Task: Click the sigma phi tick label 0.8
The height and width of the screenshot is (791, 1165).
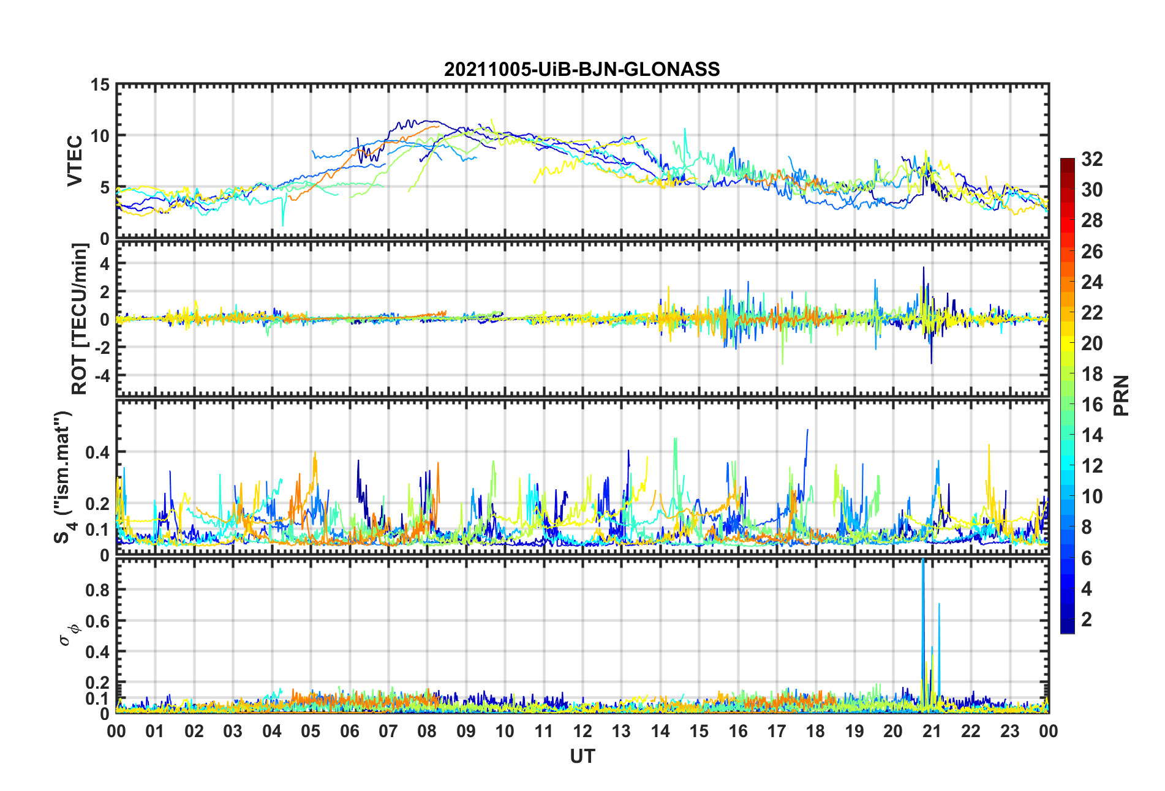Action: (x=98, y=590)
